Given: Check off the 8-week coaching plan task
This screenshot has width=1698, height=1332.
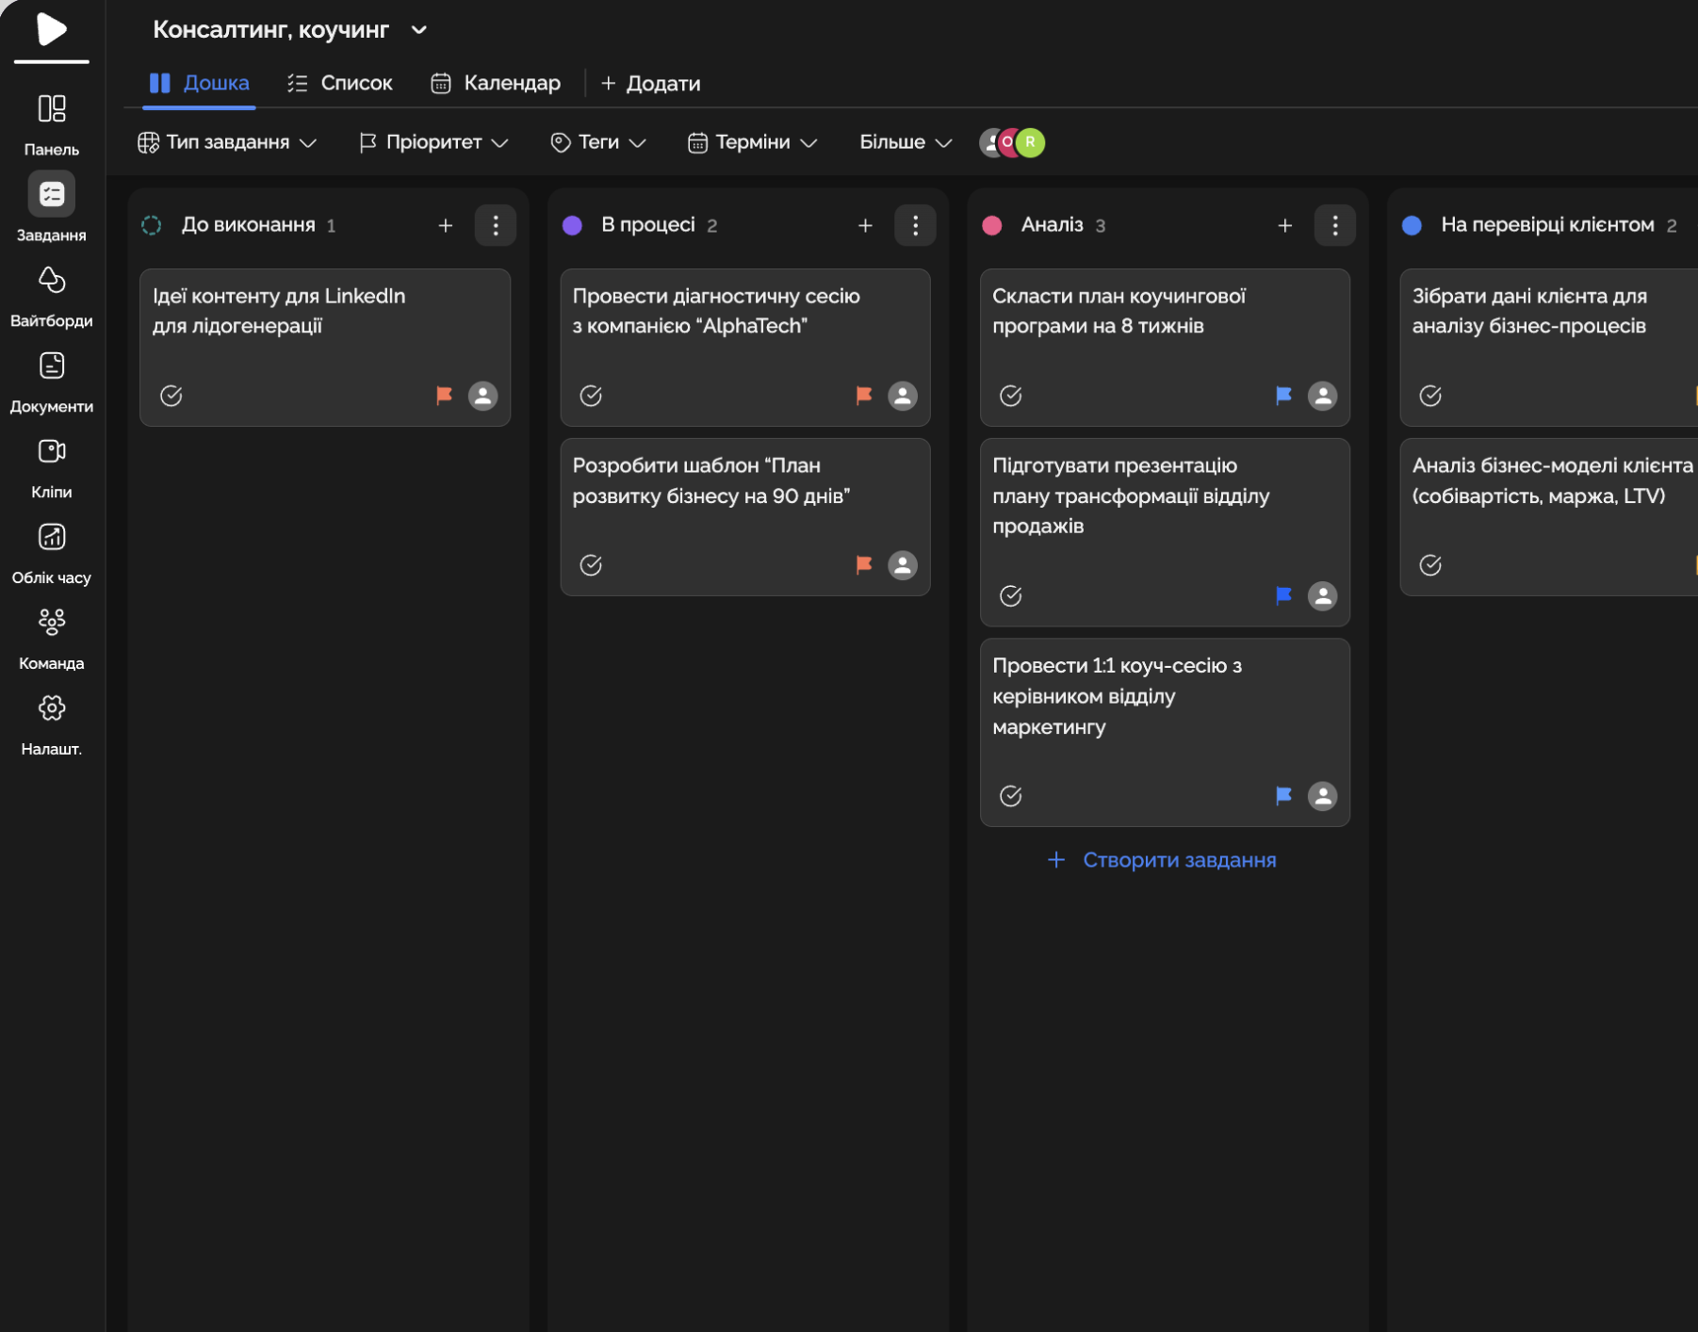Looking at the screenshot, I should coord(1010,396).
